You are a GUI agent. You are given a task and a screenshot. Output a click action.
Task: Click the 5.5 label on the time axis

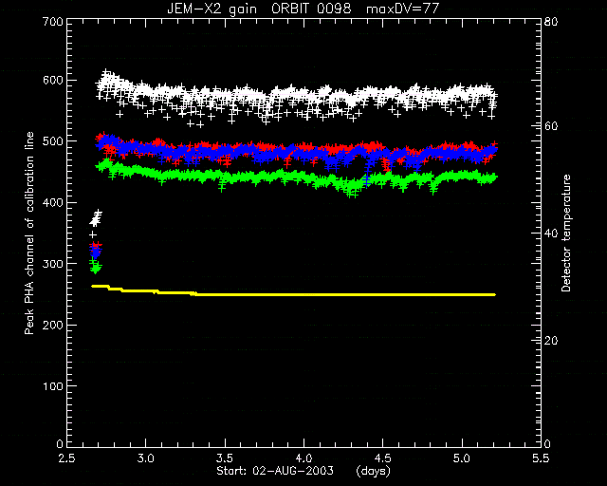point(541,458)
